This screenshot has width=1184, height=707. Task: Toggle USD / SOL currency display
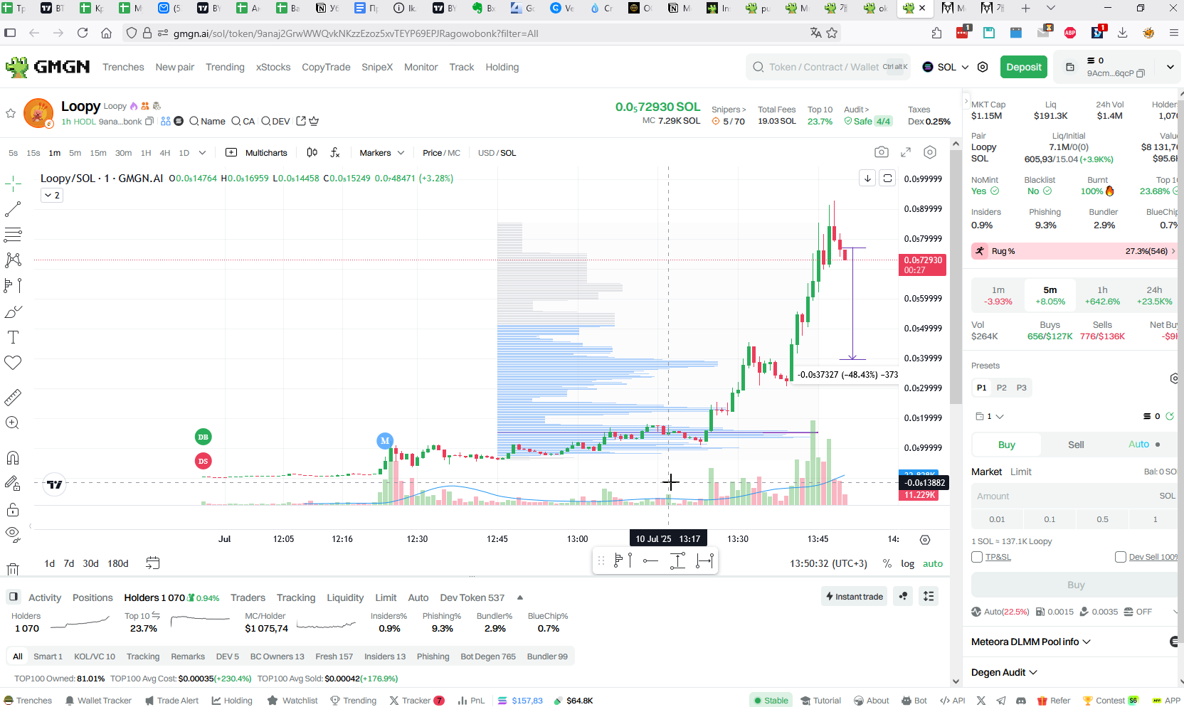coord(497,153)
